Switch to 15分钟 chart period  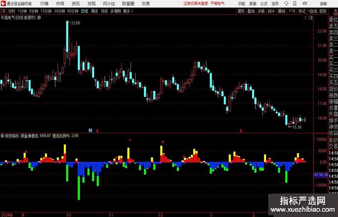point(46,11)
